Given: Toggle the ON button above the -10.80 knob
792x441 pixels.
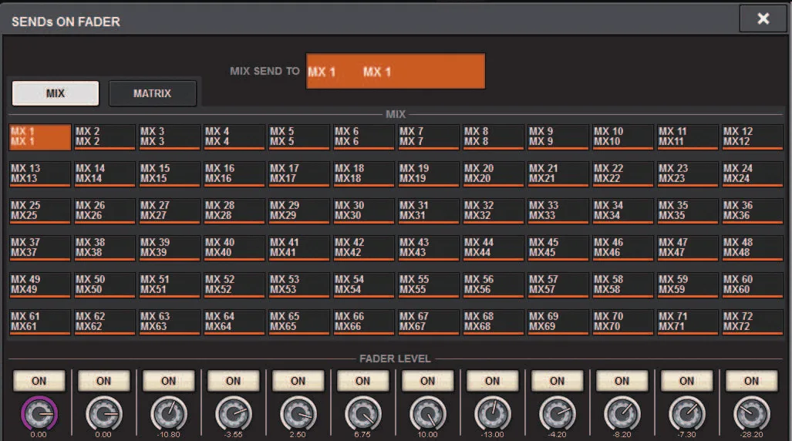Looking at the screenshot, I should [169, 381].
